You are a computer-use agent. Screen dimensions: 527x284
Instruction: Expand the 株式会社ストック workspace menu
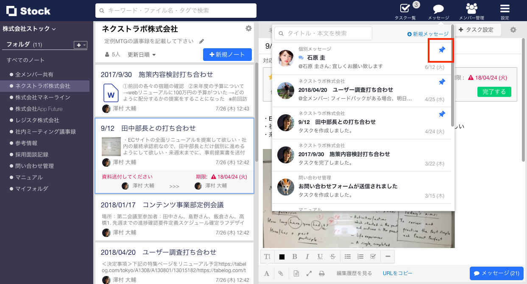(x=29, y=29)
